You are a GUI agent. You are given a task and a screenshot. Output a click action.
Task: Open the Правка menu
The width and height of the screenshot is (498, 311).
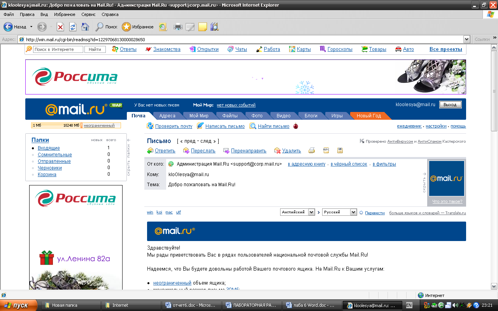(27, 14)
